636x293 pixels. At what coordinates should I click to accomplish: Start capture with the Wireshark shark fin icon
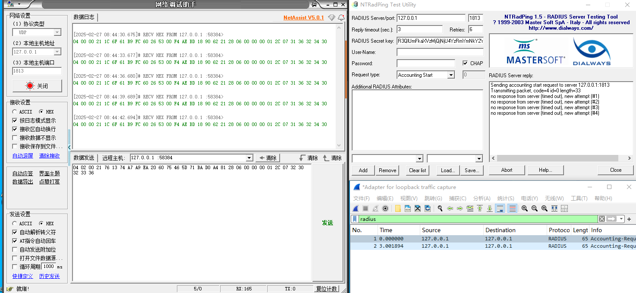[356, 208]
